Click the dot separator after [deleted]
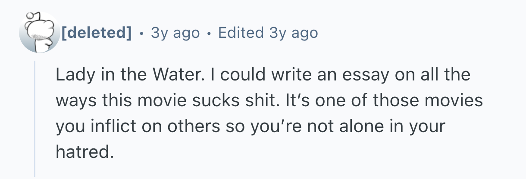This screenshot has height=179, width=526. (x=142, y=33)
